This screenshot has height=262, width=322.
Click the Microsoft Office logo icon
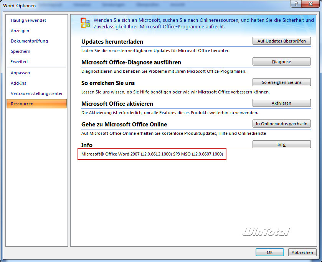click(x=85, y=23)
